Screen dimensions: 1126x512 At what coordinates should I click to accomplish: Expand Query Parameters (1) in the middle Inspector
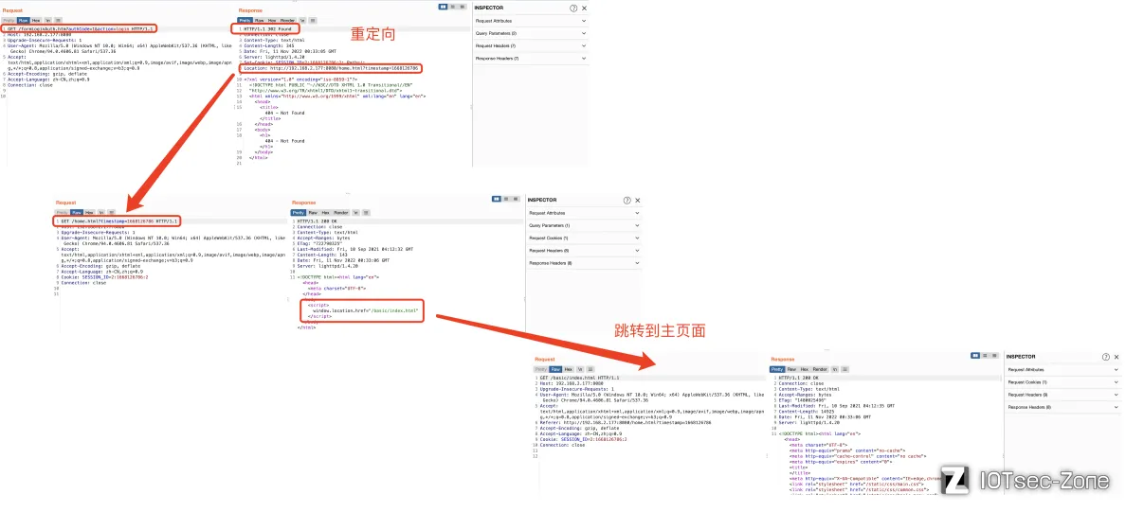coord(583,225)
